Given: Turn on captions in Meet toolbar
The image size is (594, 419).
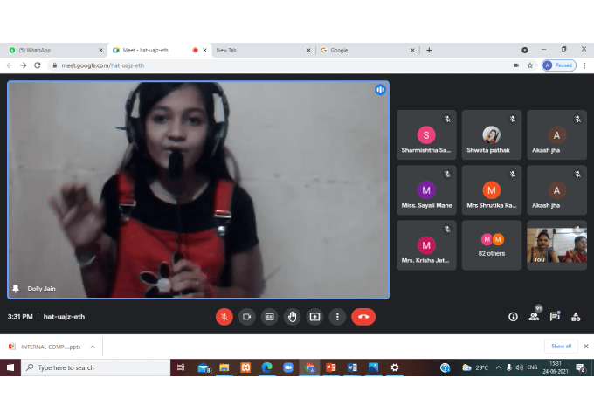Looking at the screenshot, I should [x=269, y=317].
